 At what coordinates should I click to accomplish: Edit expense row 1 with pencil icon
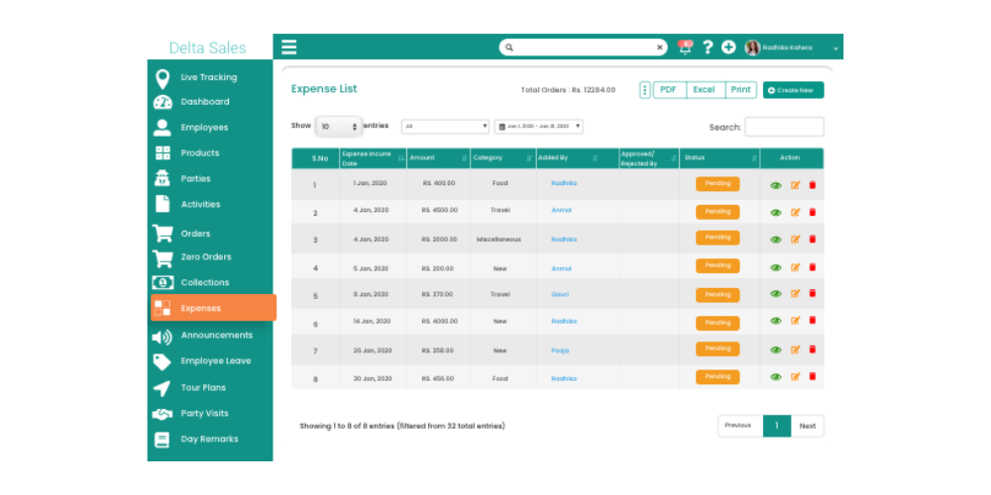796,185
